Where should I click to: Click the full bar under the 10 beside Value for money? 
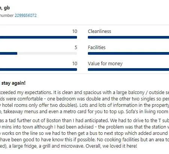click(38, 69)
